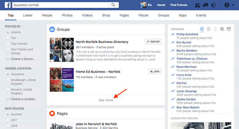This screenshot has width=239, height=129.
Task: Select Date Posted Anytime radio button
Action: point(8,114)
